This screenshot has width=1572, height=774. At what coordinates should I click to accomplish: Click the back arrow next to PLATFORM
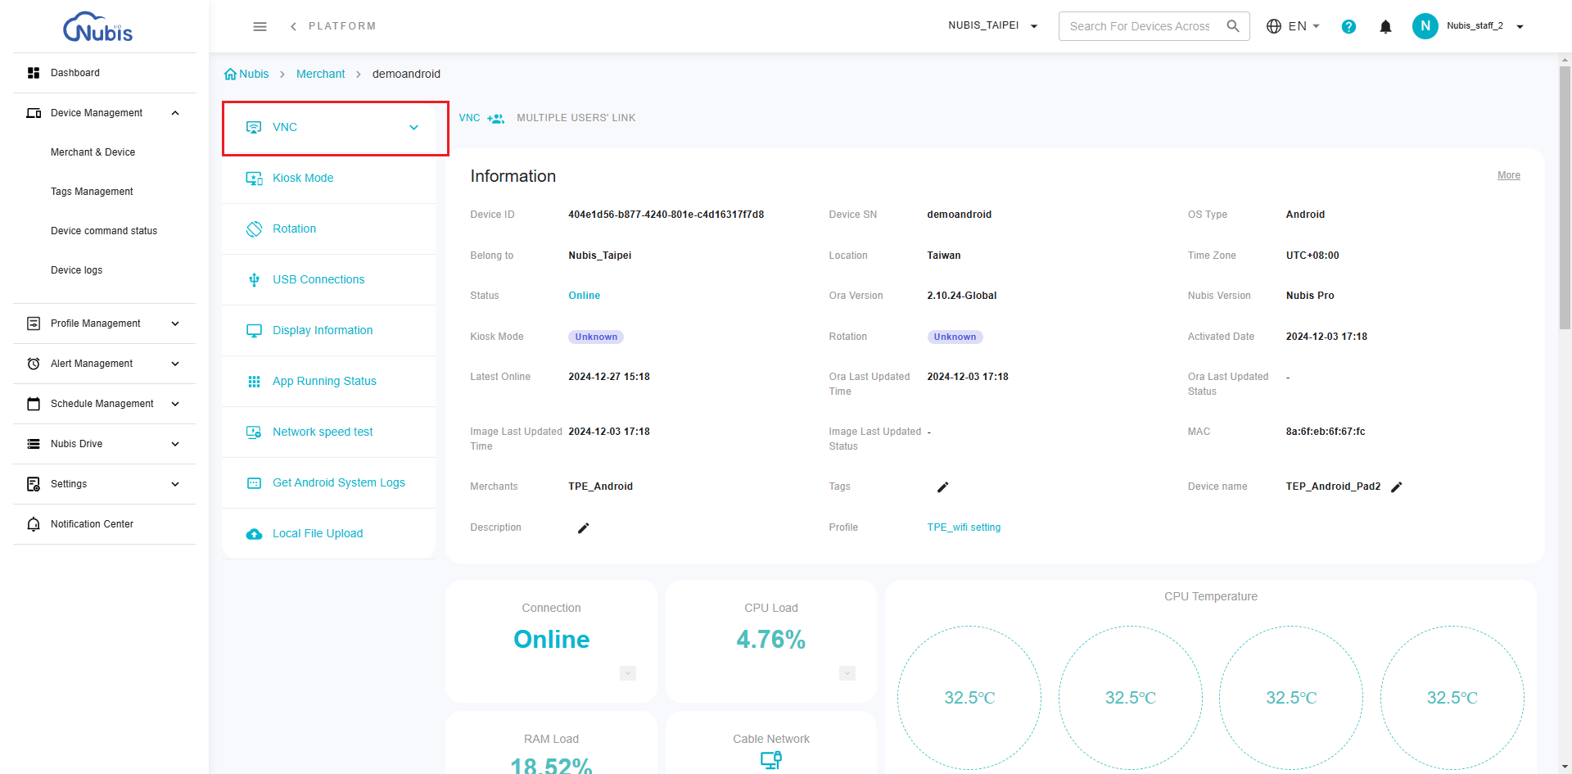(x=293, y=26)
